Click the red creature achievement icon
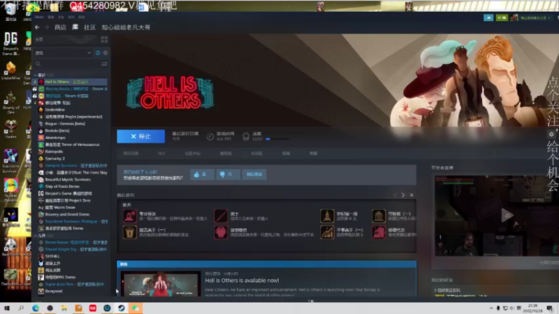This screenshot has height=314, width=559. pos(221,232)
